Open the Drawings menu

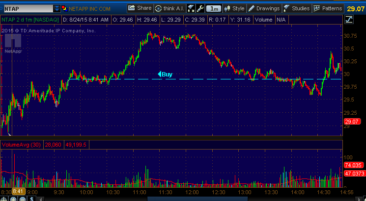coord(264,8)
